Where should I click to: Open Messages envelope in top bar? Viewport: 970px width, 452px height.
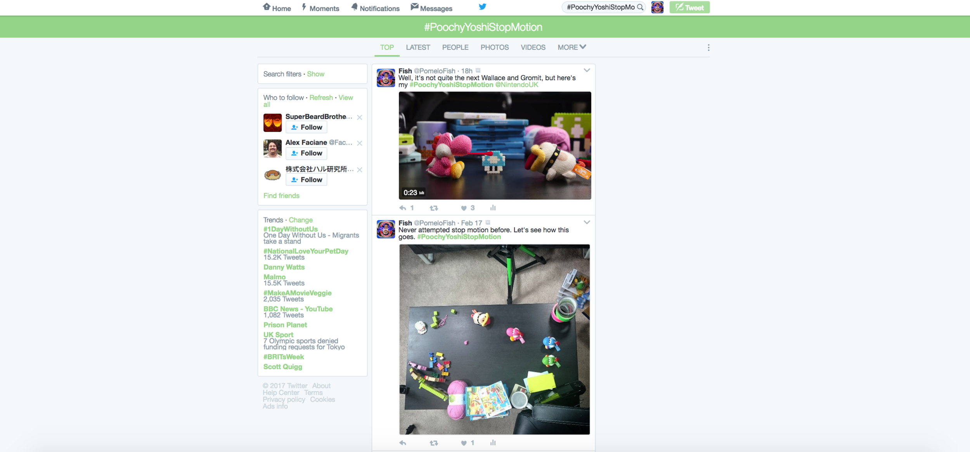click(x=431, y=8)
